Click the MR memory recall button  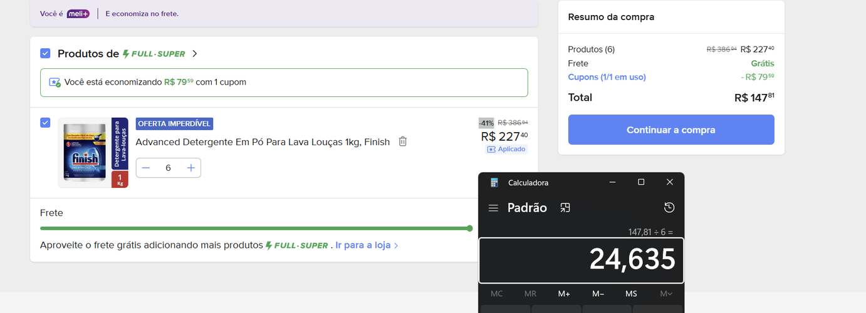(x=530, y=294)
